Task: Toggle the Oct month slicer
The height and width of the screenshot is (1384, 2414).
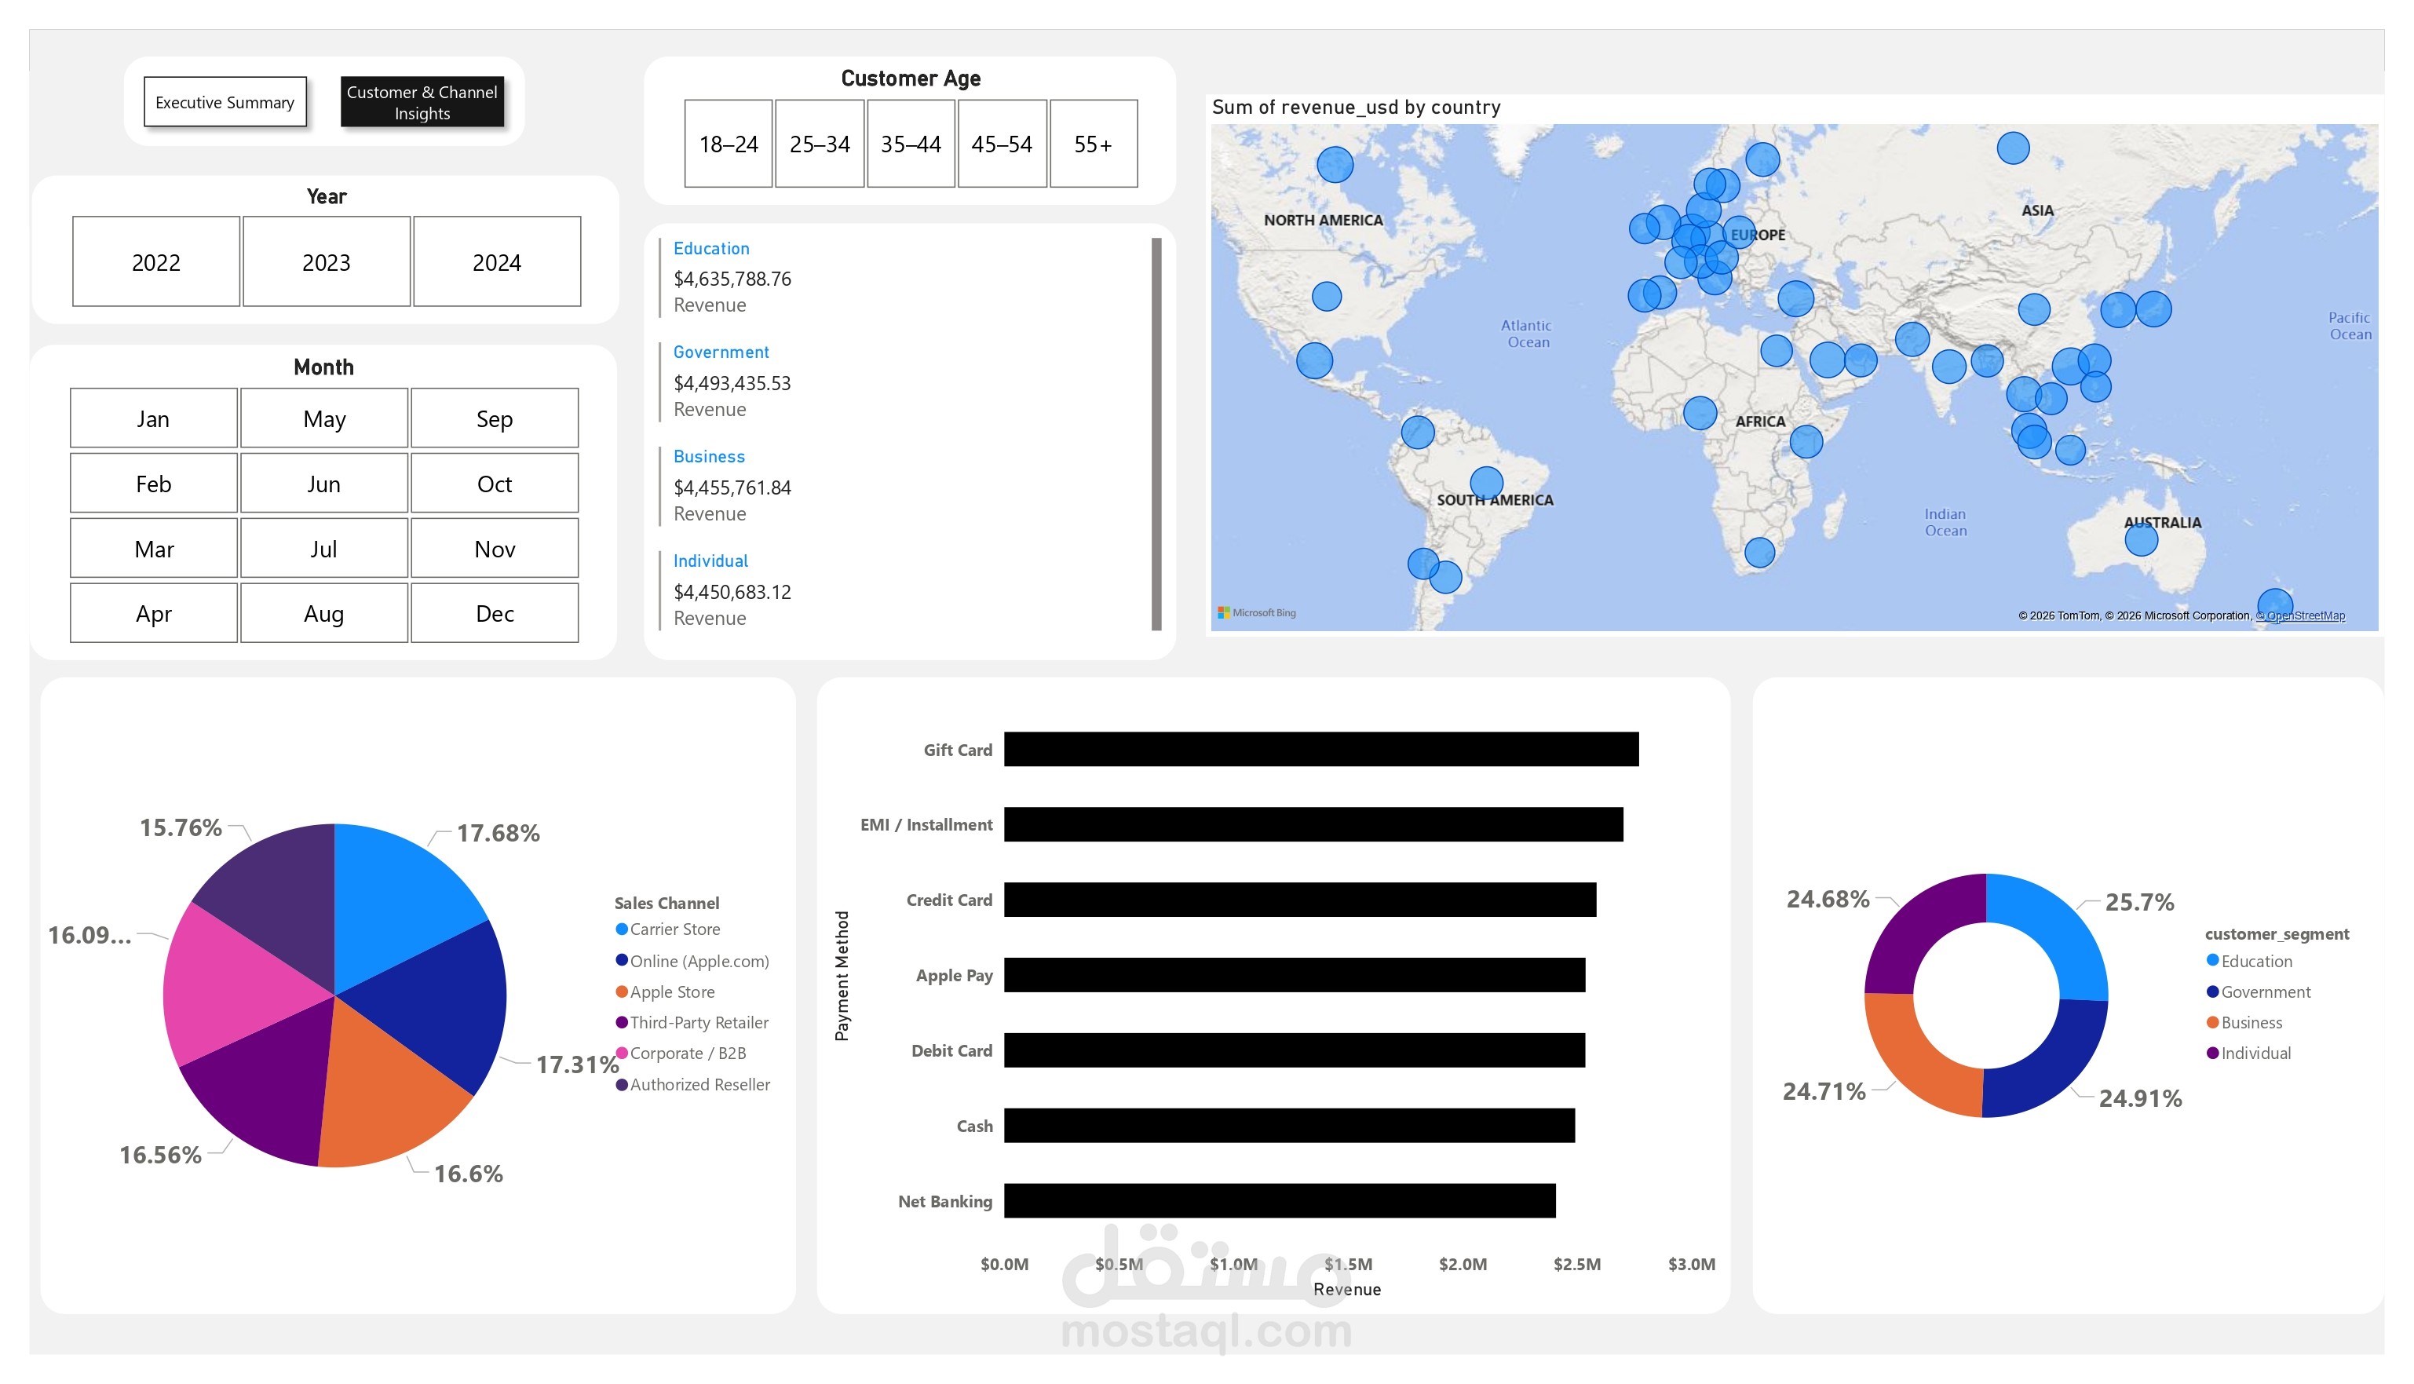Action: pyautogui.click(x=495, y=484)
